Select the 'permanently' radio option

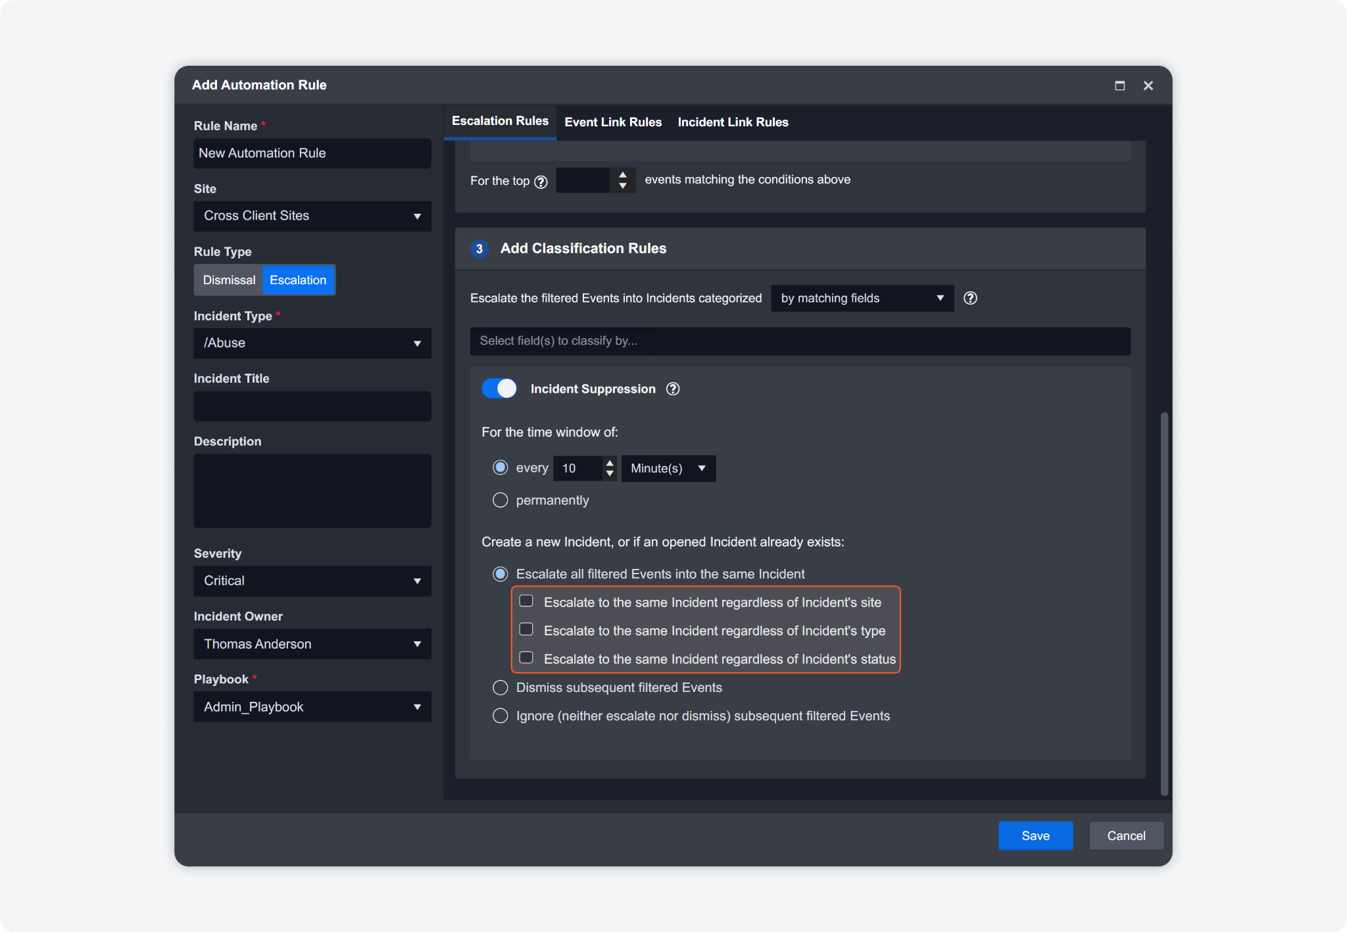click(501, 501)
